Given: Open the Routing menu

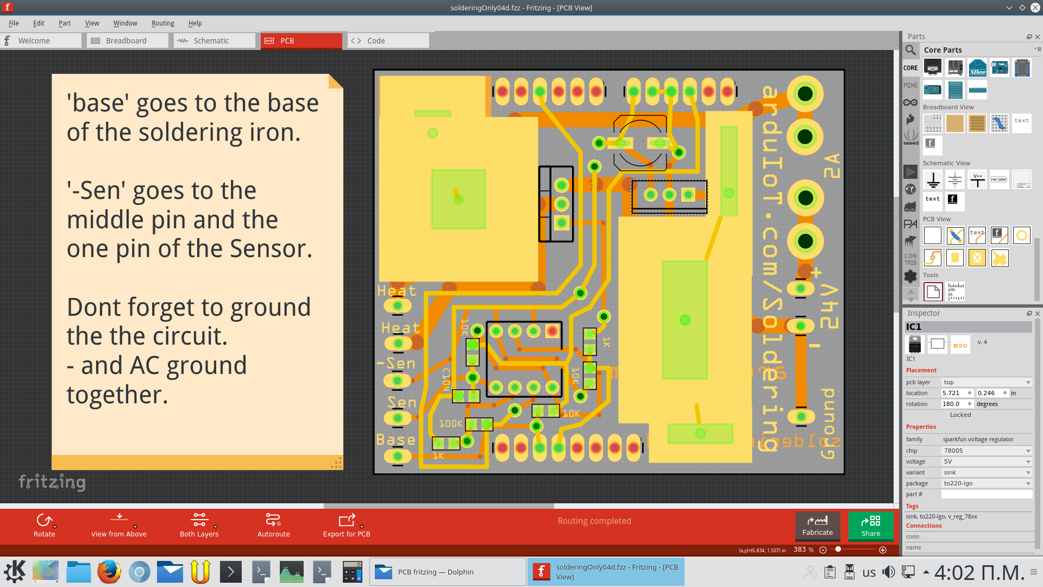Looking at the screenshot, I should tap(162, 23).
